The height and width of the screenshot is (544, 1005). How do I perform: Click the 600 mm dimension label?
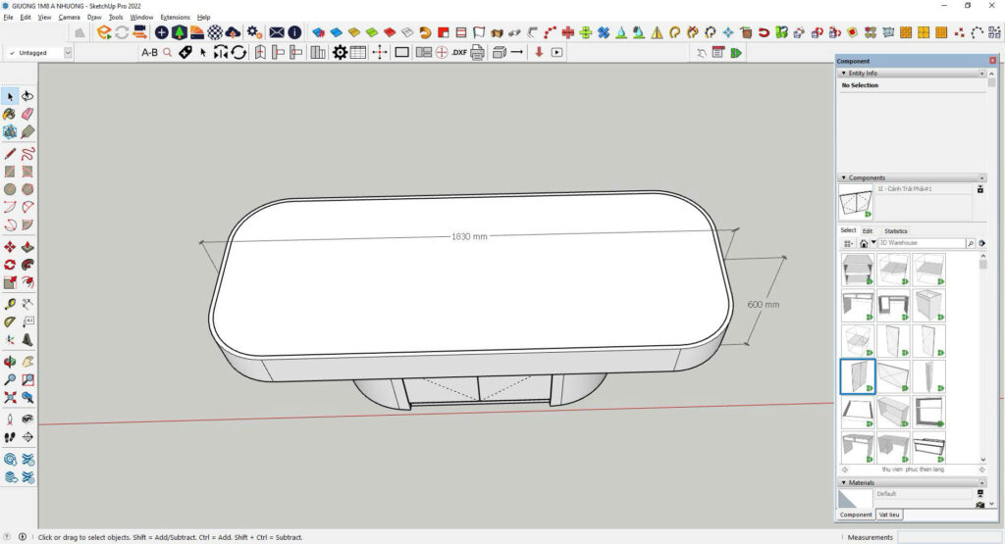[x=764, y=305]
